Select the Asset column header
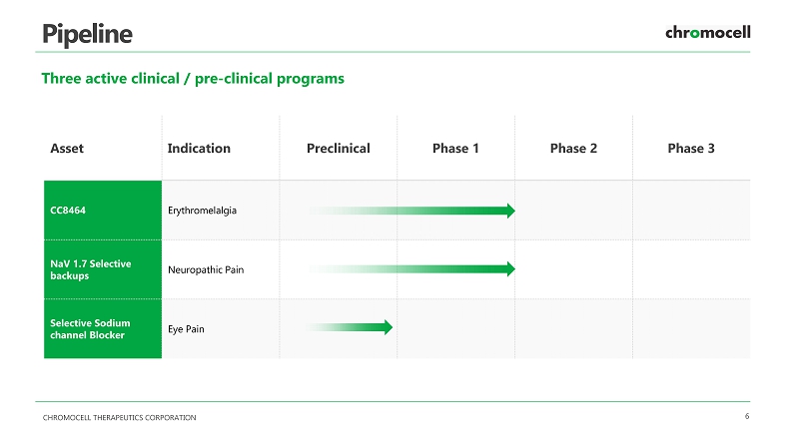 pos(67,149)
